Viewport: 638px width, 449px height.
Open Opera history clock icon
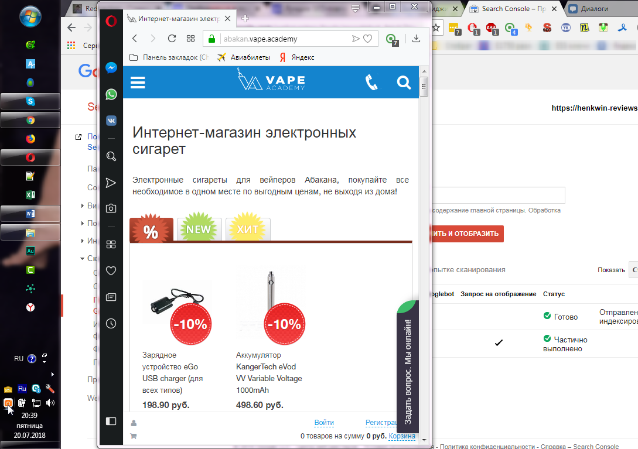[x=111, y=324]
